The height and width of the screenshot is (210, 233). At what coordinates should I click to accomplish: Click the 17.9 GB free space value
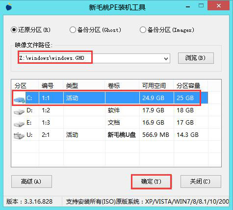pos(153,110)
